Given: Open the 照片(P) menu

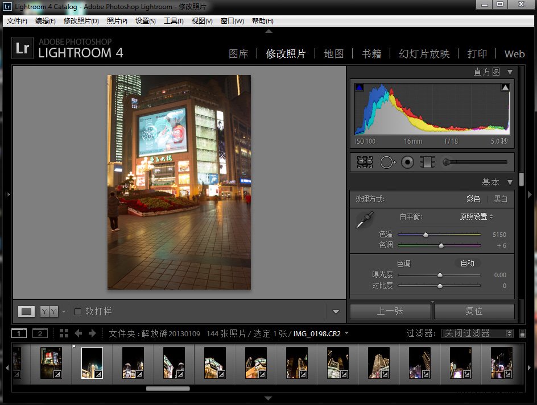Looking at the screenshot, I should click(117, 21).
